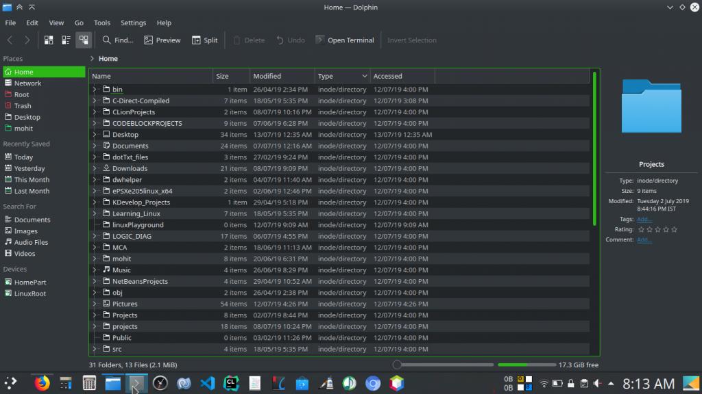Open the Help menu
Viewport: 702px width, 394px height.
pos(164,23)
